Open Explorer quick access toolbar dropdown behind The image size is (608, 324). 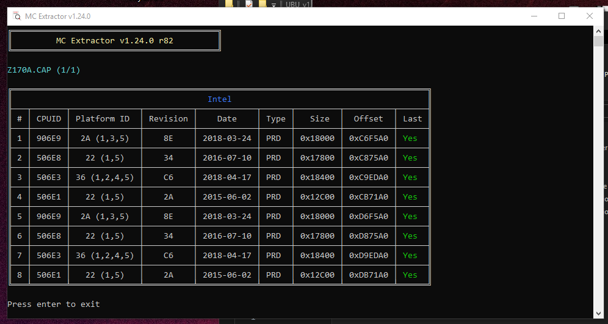[x=273, y=5]
